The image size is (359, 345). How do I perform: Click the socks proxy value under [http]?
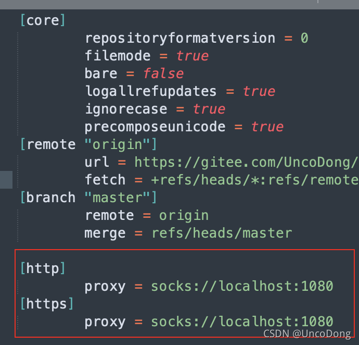point(242,286)
